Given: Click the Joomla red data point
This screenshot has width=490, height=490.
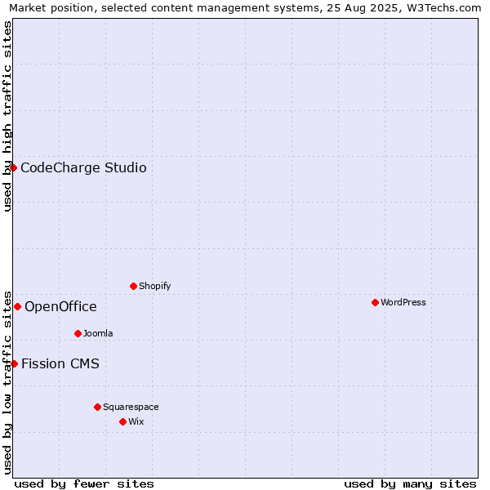Looking at the screenshot, I should [78, 334].
